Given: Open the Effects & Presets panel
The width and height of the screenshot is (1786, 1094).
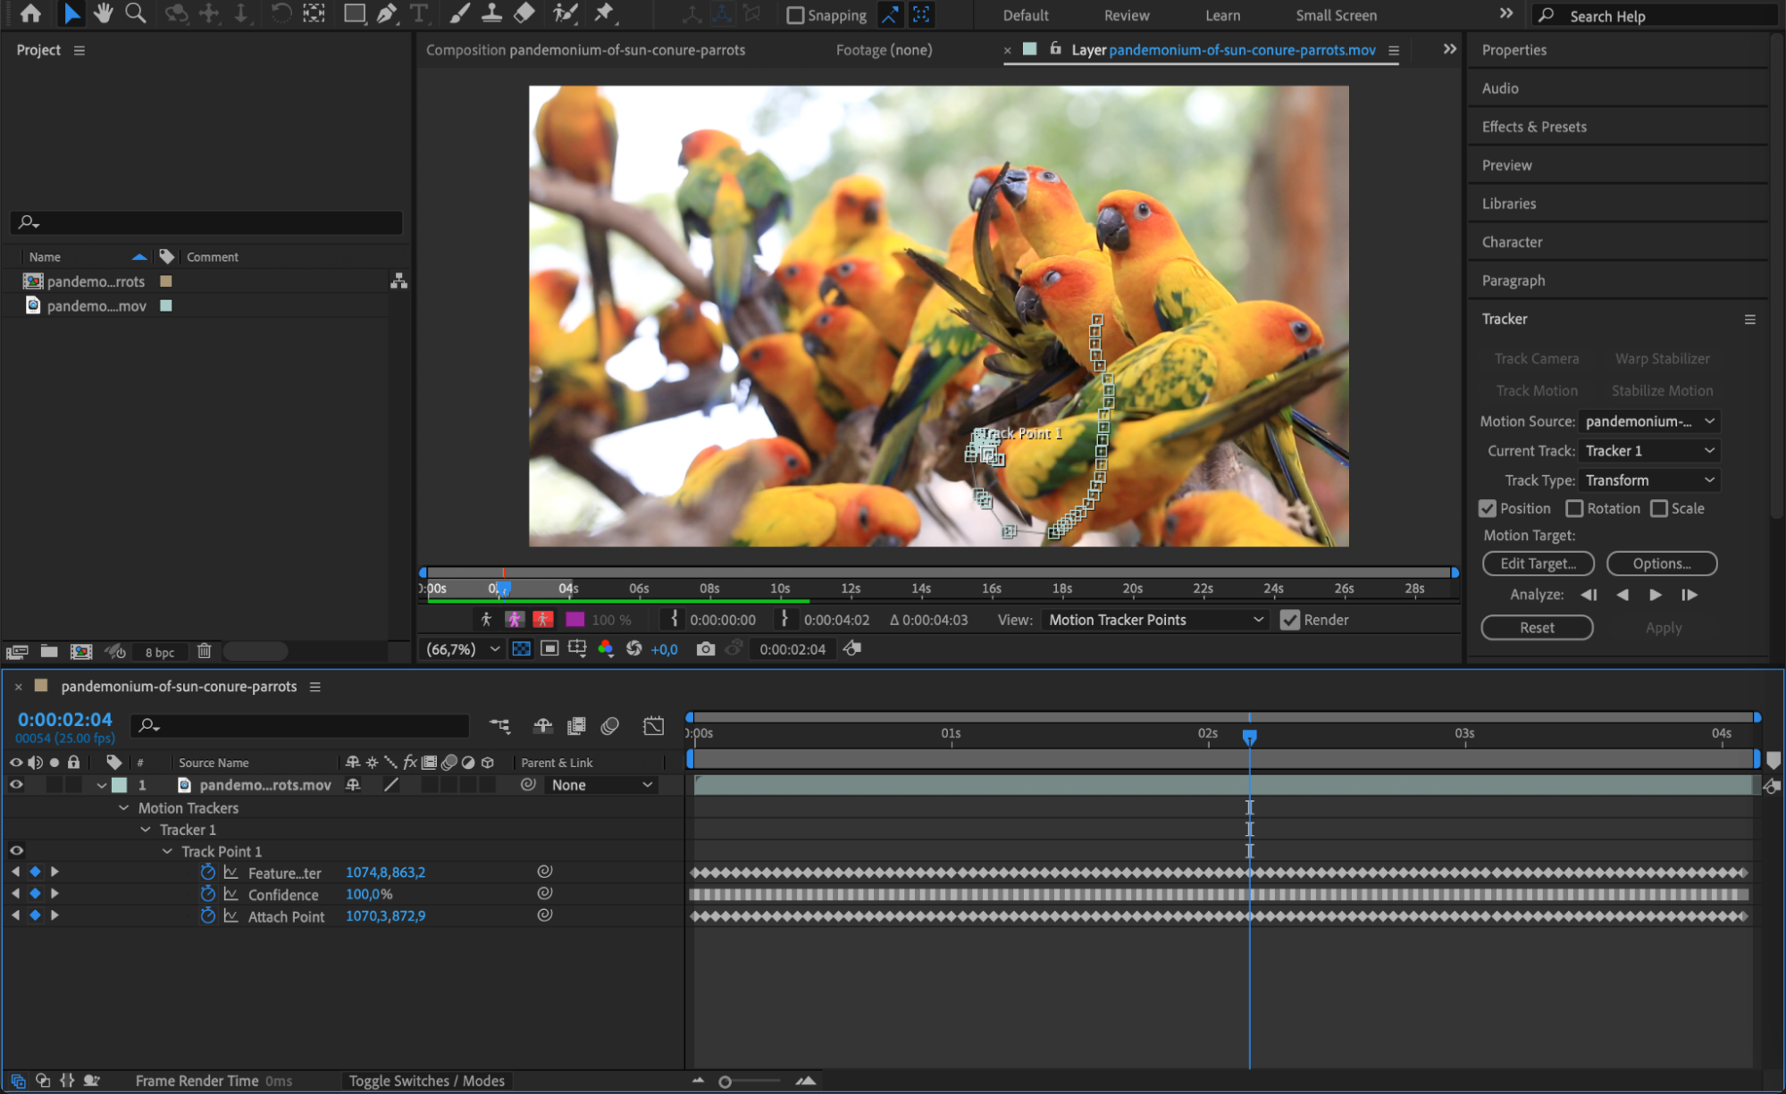Looking at the screenshot, I should [x=1534, y=127].
